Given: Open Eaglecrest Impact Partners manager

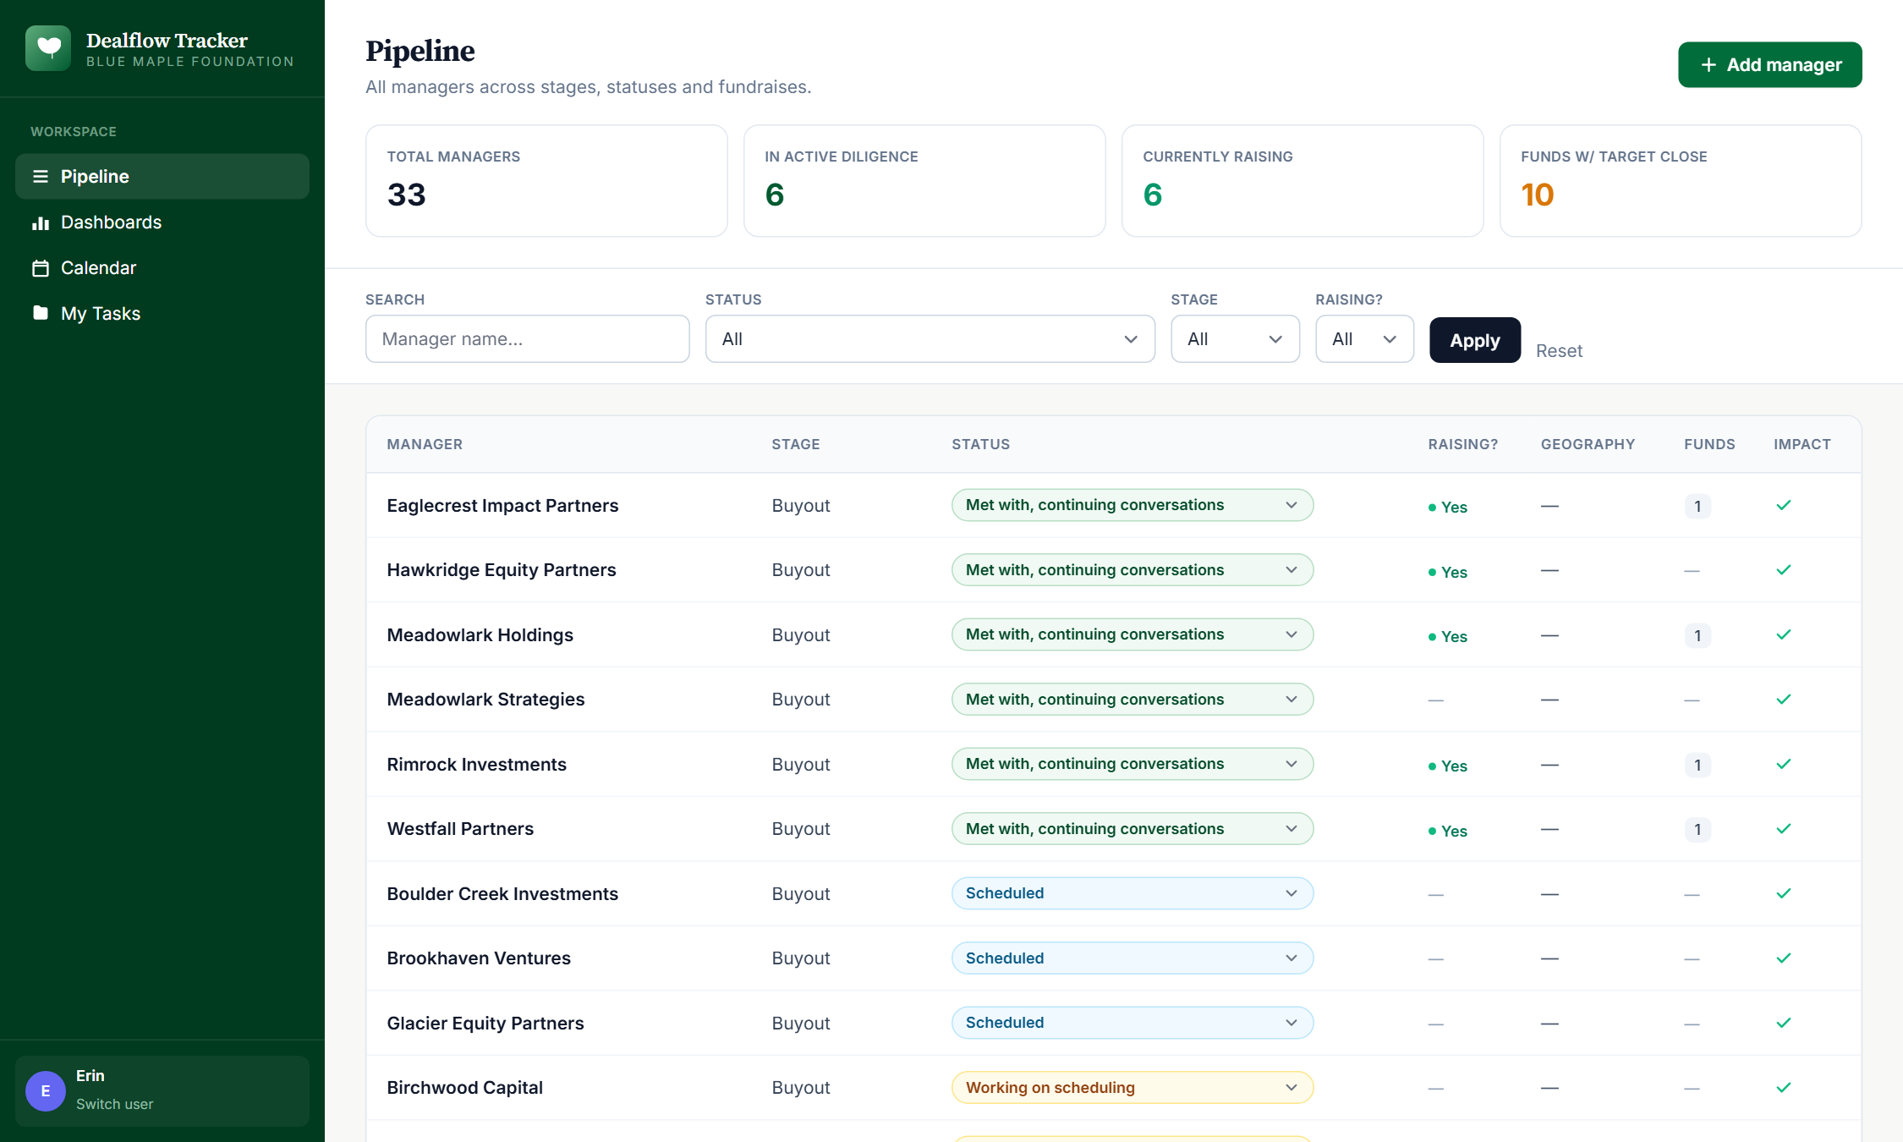Looking at the screenshot, I should coord(502,506).
